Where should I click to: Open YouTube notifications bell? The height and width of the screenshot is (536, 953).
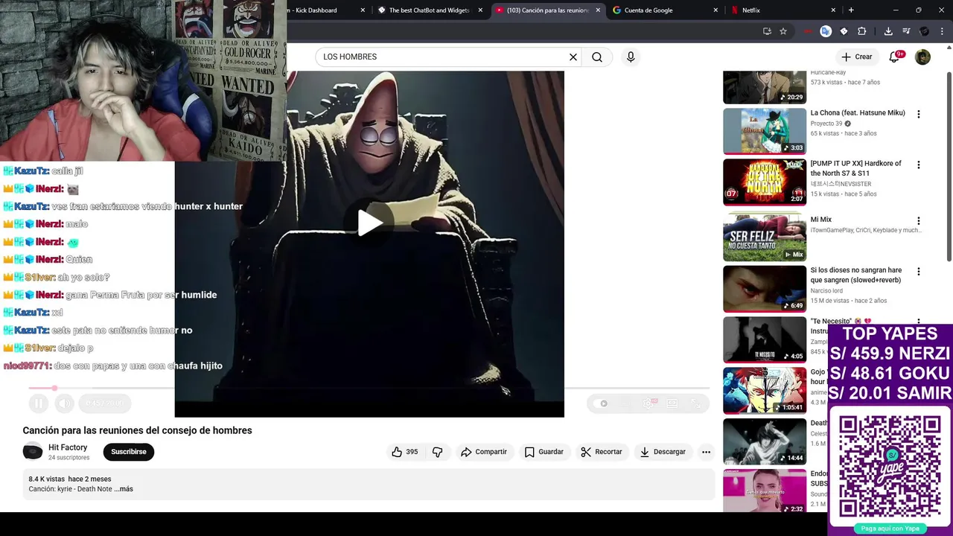click(x=894, y=57)
